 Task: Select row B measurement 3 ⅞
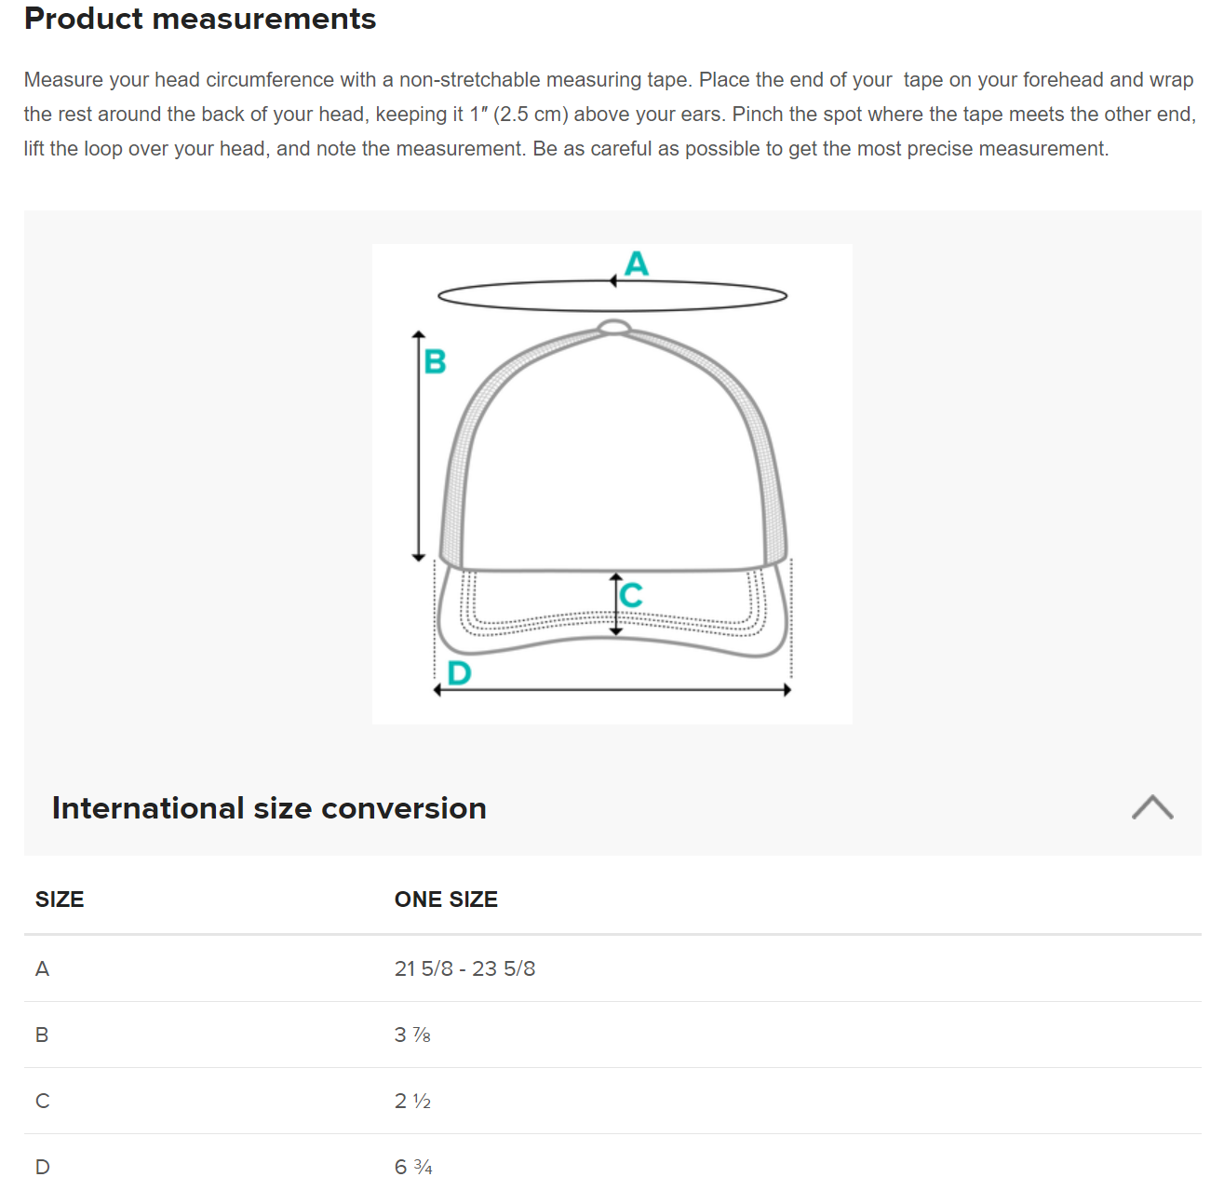point(412,1035)
